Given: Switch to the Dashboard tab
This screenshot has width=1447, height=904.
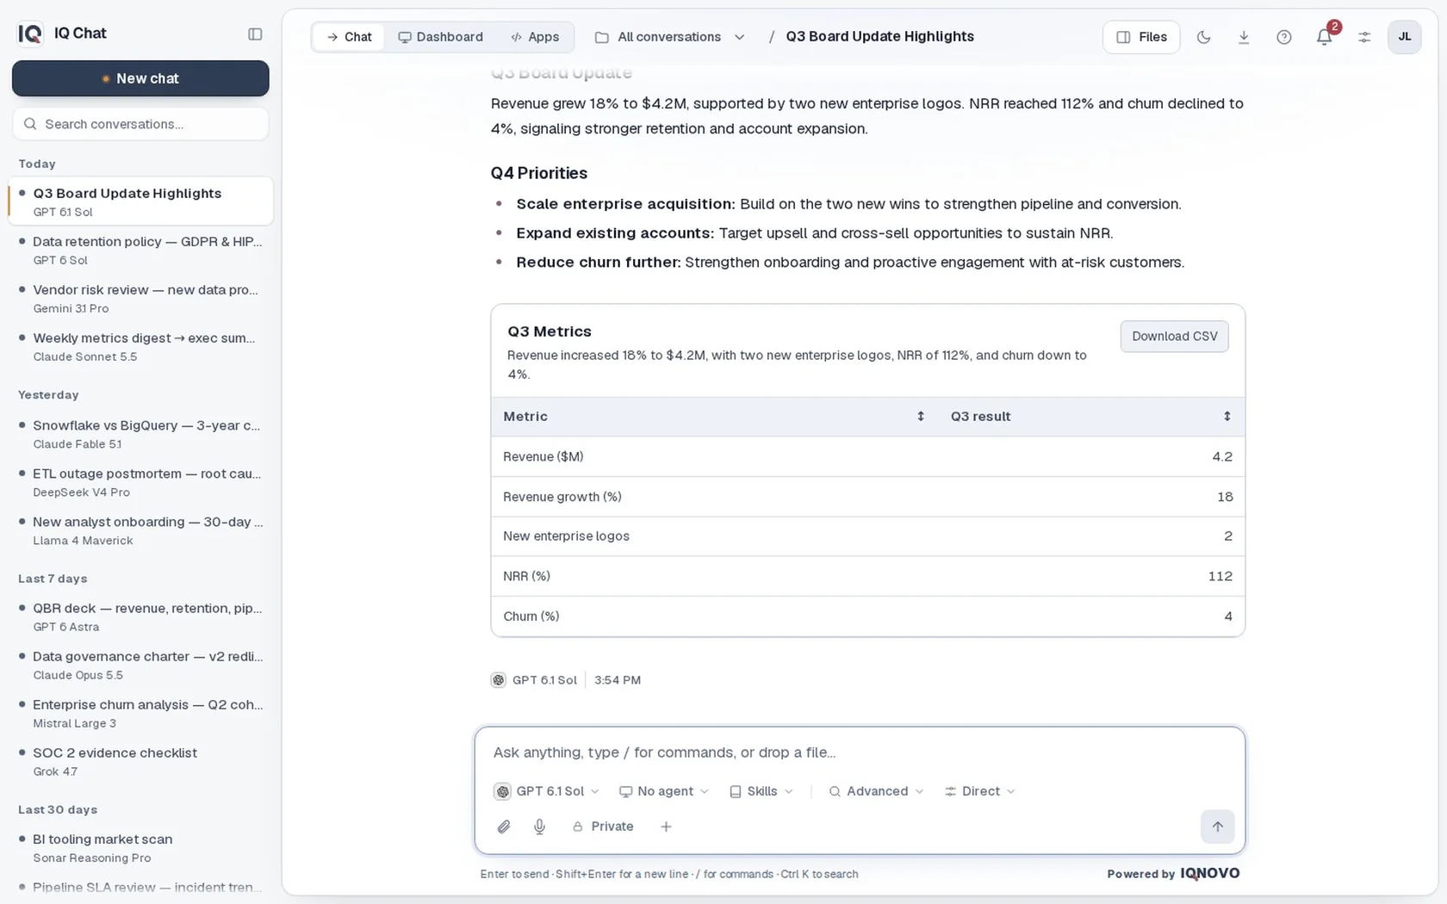Looking at the screenshot, I should (440, 37).
